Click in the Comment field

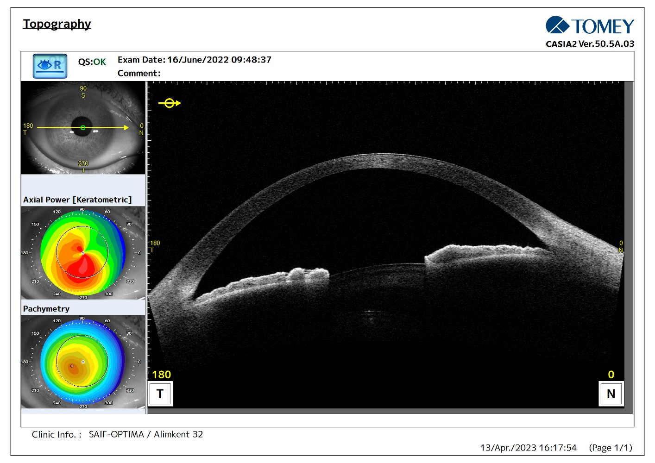pyautogui.click(x=208, y=74)
